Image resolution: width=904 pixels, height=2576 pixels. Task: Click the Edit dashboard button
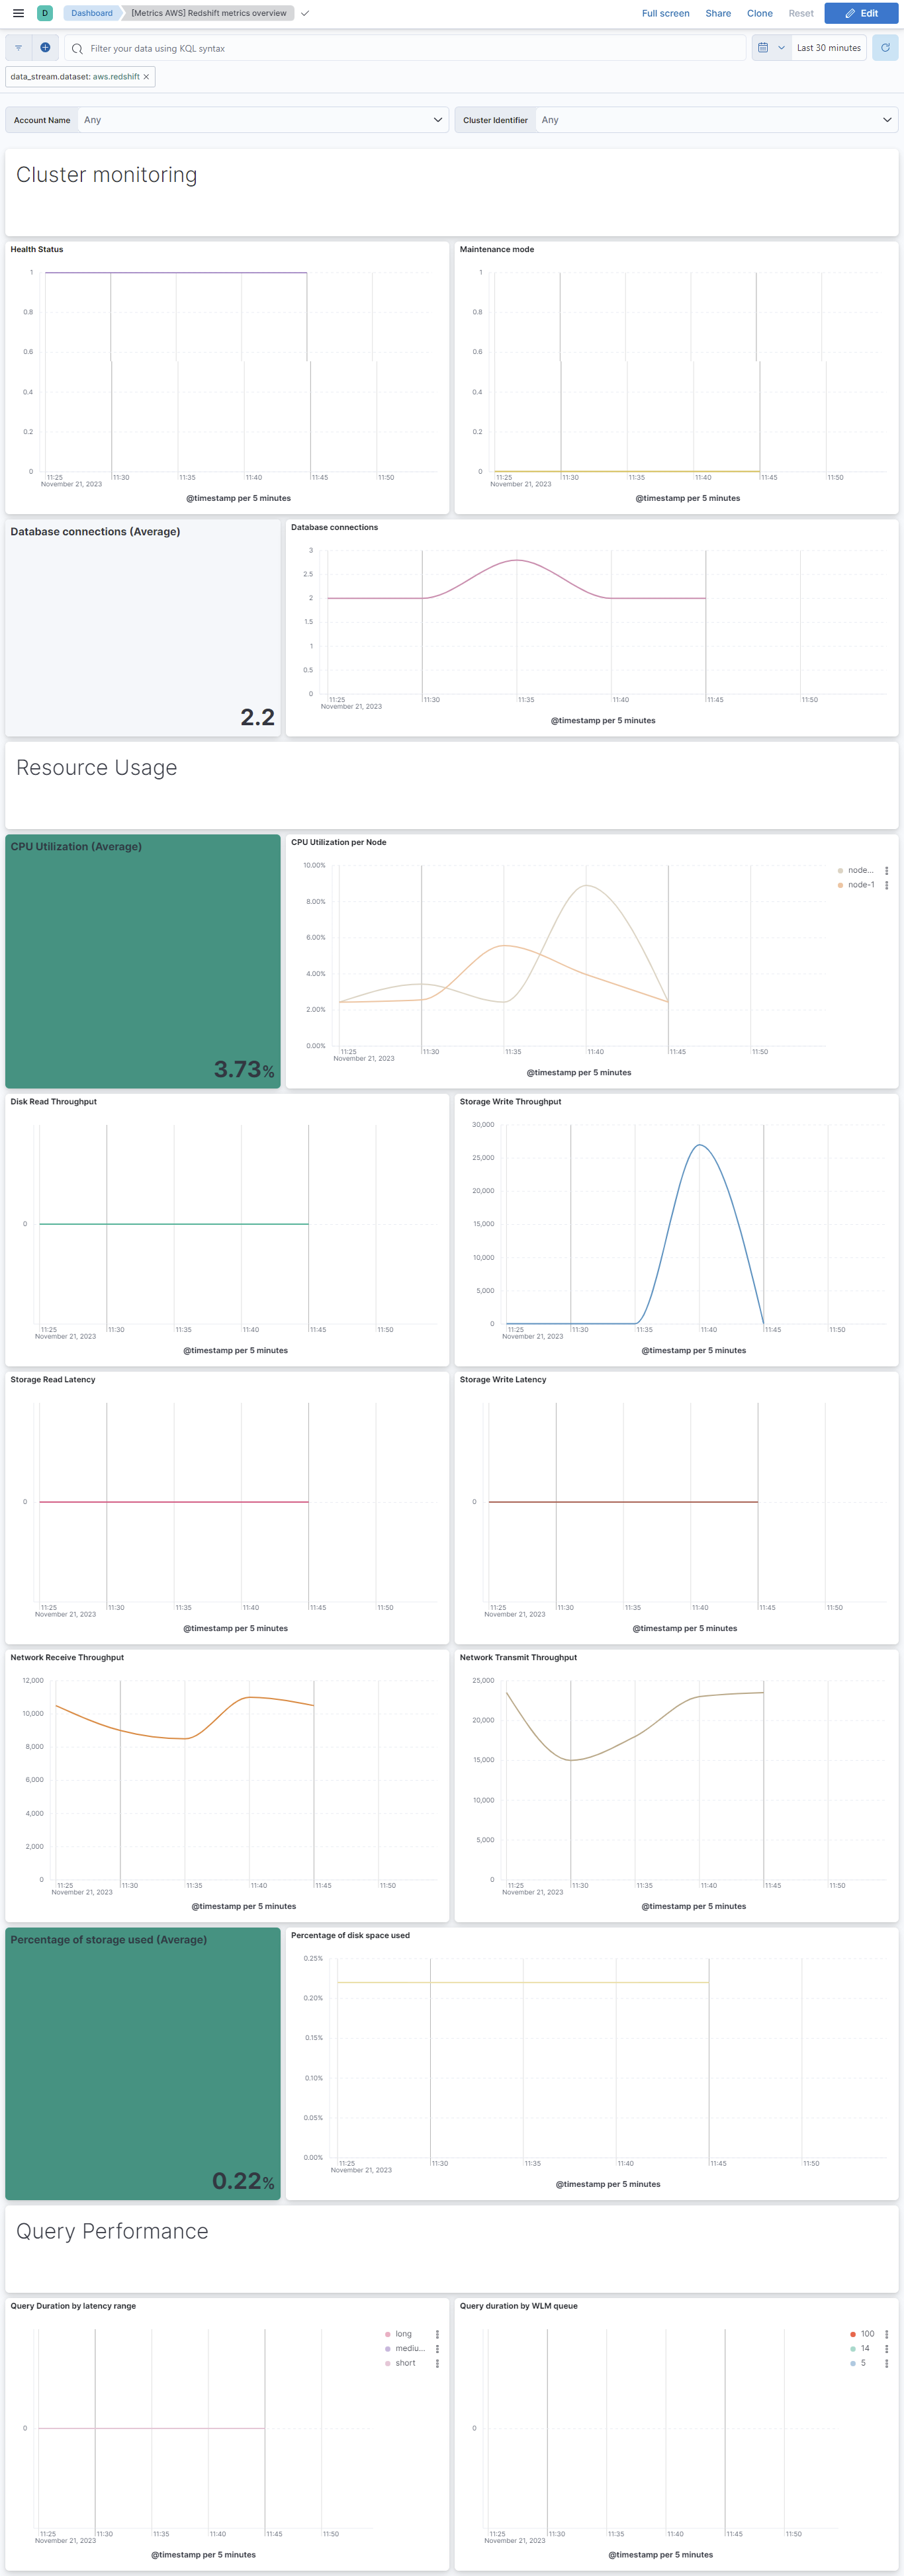[860, 13]
